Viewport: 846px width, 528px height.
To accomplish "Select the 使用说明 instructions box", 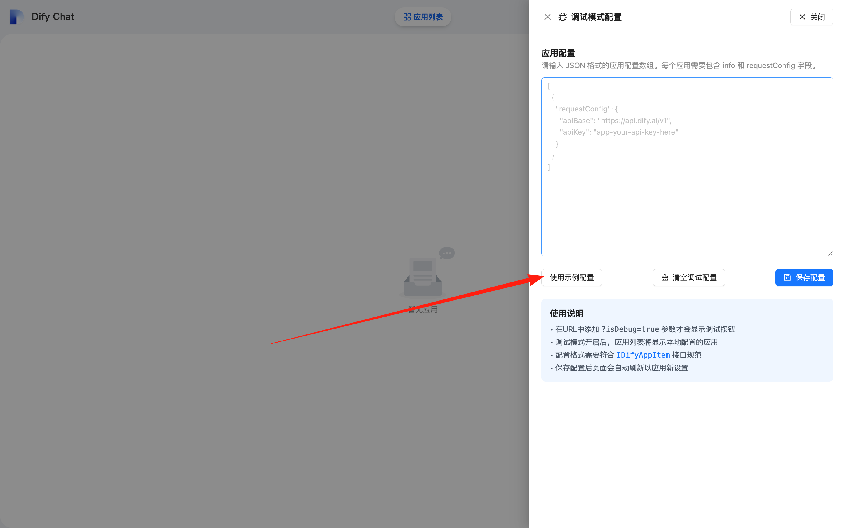I will [687, 341].
